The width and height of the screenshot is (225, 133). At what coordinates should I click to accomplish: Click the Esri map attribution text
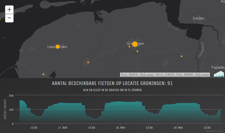coord(165,75)
